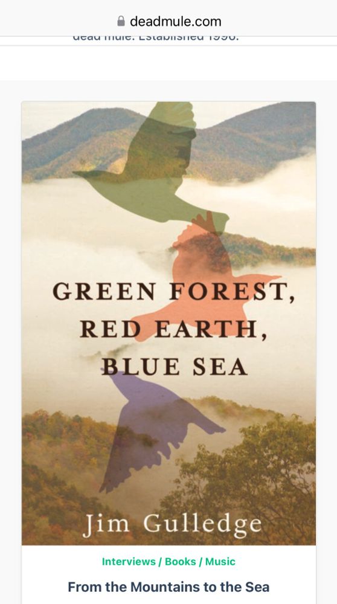Click the 'GREEN FOREST,' title line
337x604 pixels.
pyautogui.click(x=173, y=291)
